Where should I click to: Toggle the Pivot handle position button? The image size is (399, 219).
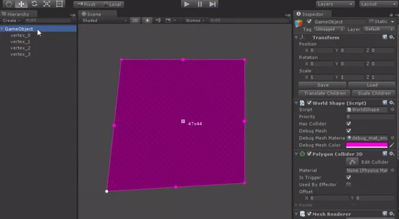click(x=86, y=4)
